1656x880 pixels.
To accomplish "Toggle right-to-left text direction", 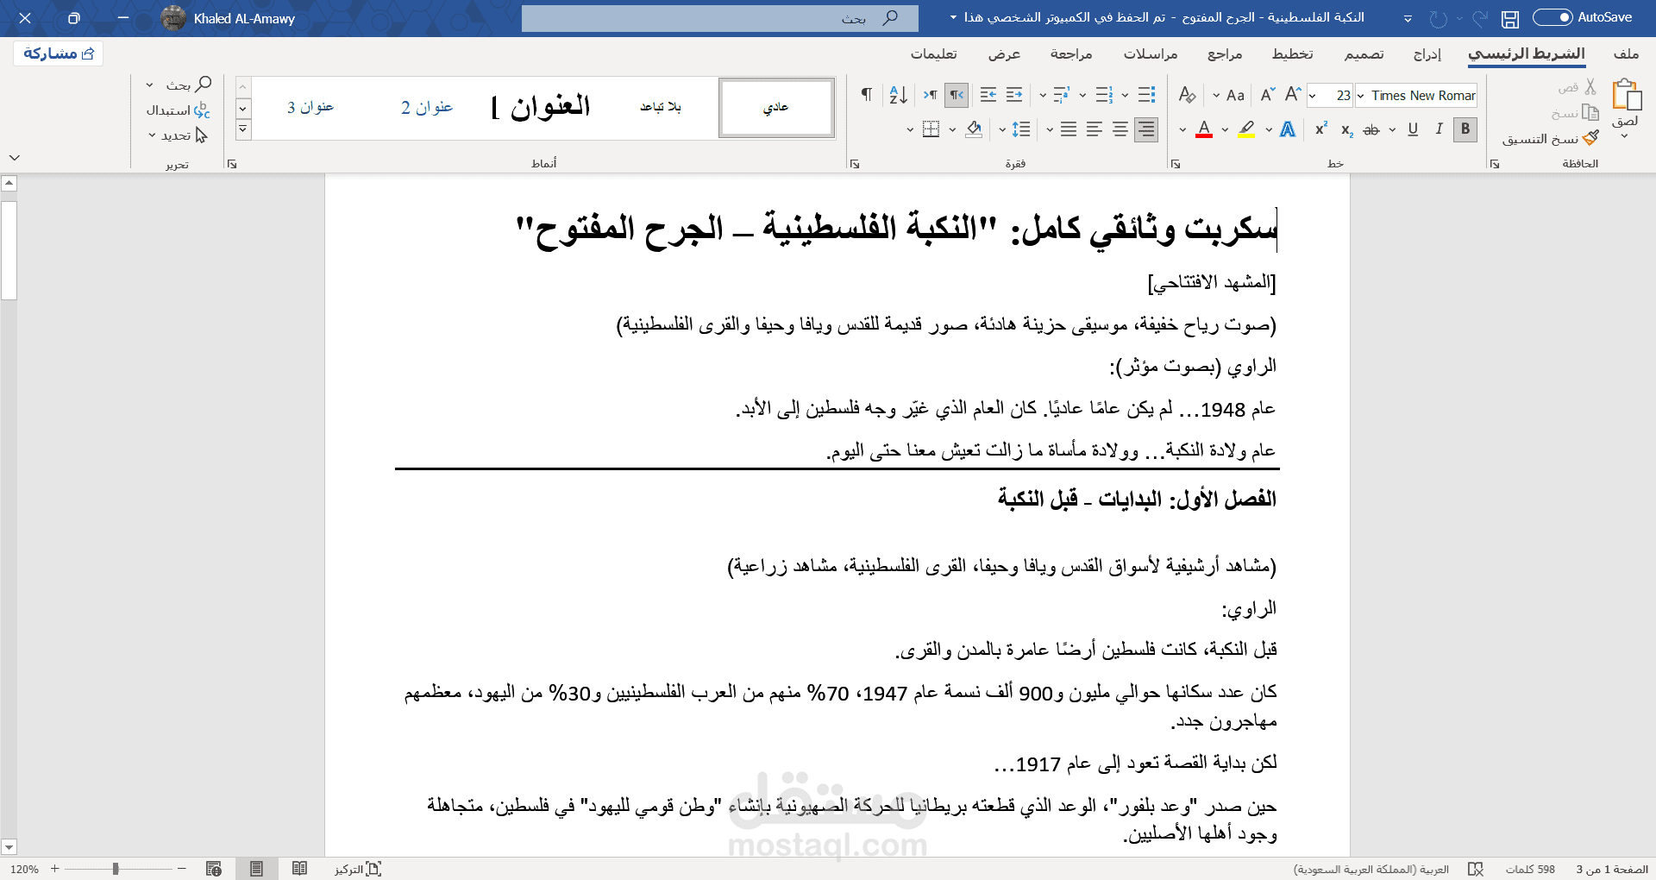I will [x=957, y=95].
